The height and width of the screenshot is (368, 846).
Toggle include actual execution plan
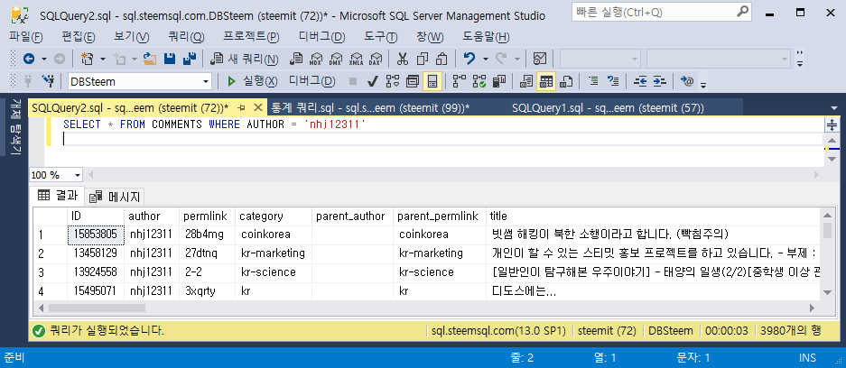coord(460,81)
